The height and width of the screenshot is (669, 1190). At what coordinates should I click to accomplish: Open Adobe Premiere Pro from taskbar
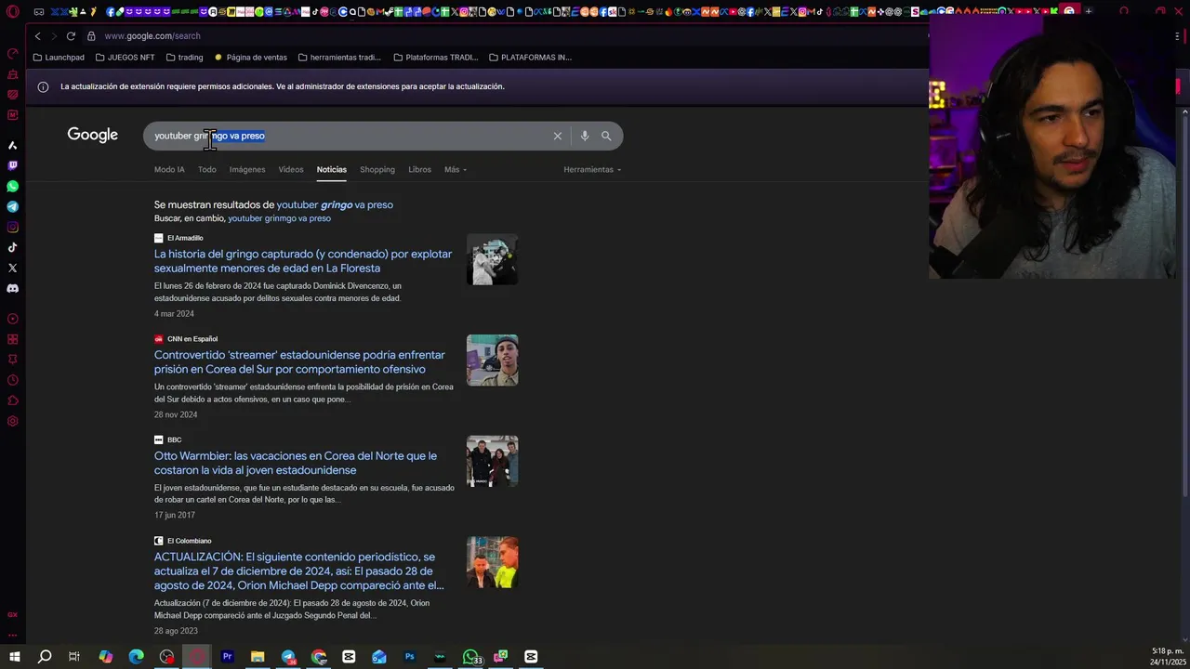[227, 657]
